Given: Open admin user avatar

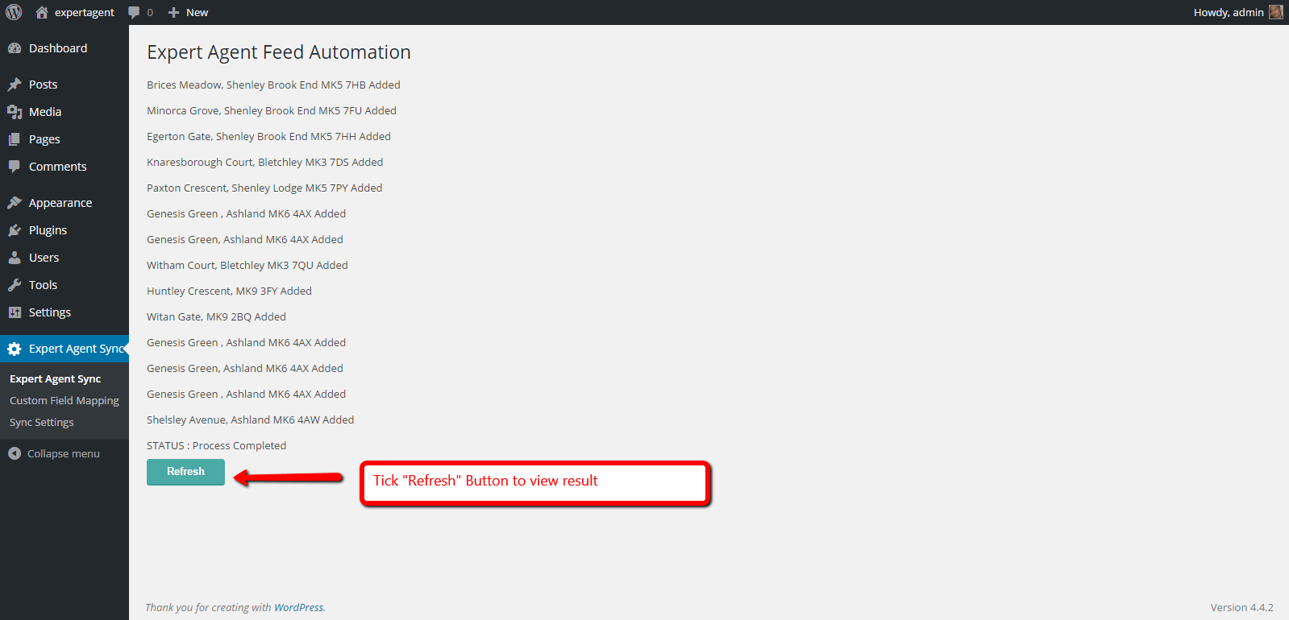Looking at the screenshot, I should 1275,12.
